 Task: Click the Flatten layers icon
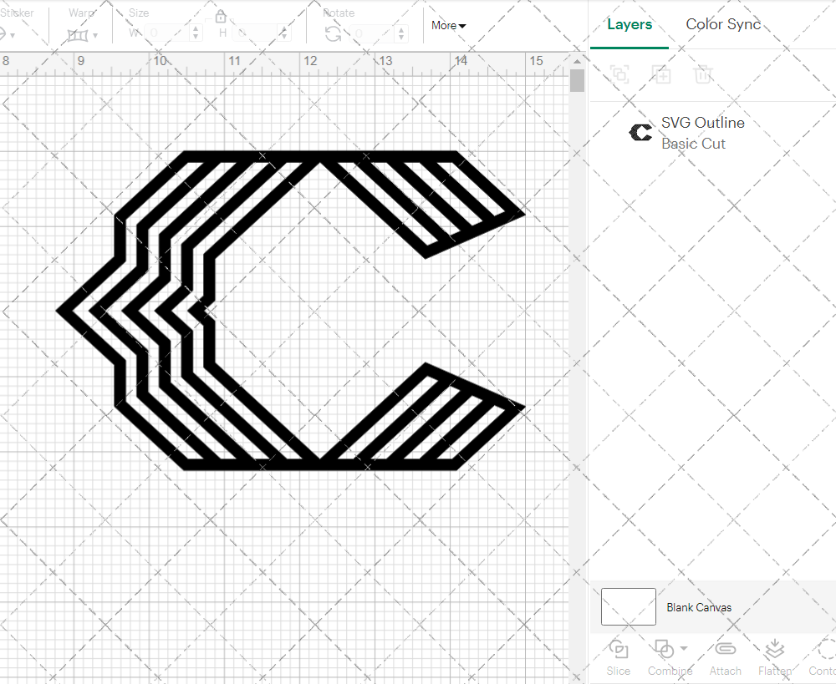pos(775,650)
